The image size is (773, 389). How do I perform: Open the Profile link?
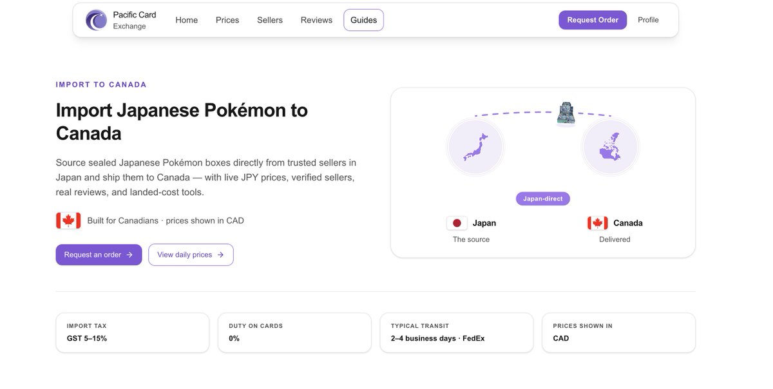pyautogui.click(x=648, y=20)
